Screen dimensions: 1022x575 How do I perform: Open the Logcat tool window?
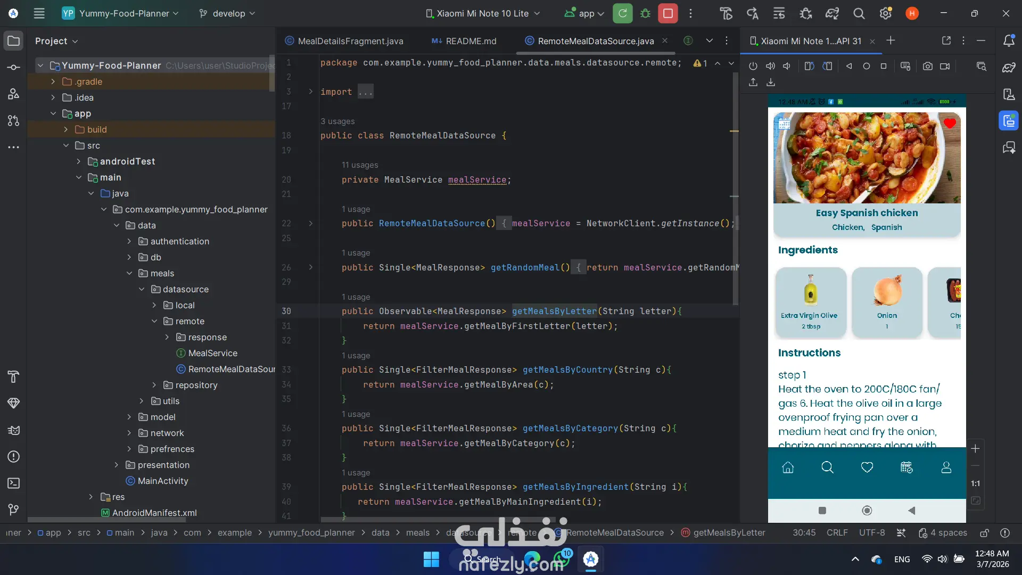14,430
